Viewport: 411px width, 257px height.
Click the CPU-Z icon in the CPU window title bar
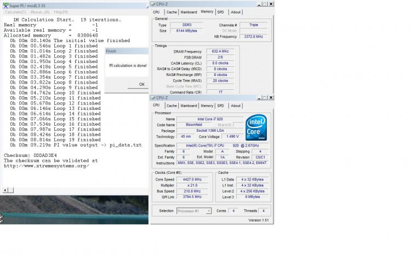tap(152, 97)
